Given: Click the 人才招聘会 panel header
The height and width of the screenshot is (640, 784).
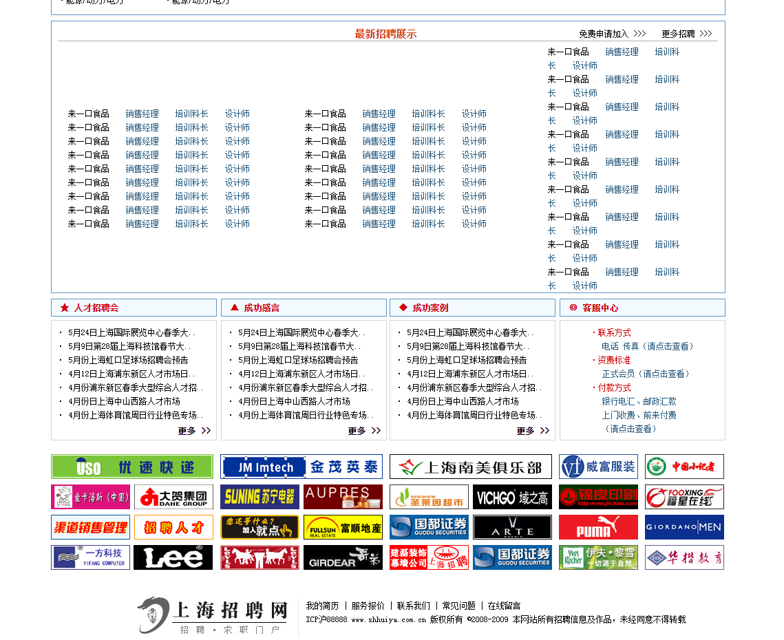Looking at the screenshot, I should tap(134, 308).
